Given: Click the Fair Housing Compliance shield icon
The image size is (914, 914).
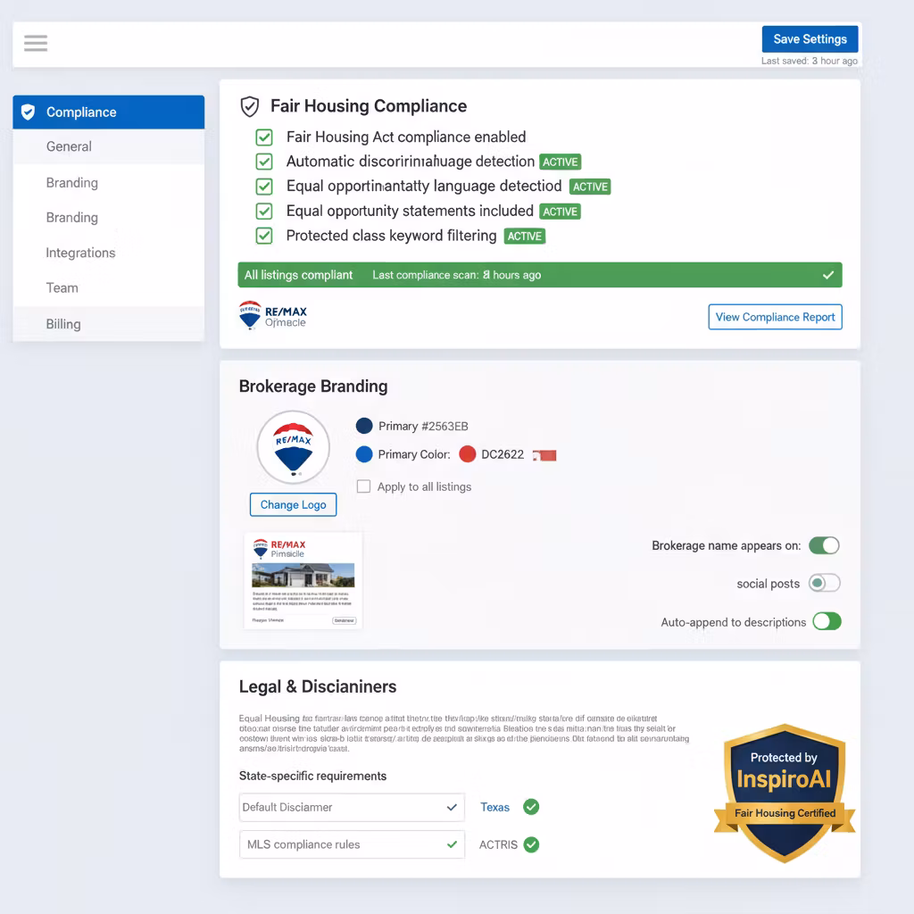Looking at the screenshot, I should (250, 106).
